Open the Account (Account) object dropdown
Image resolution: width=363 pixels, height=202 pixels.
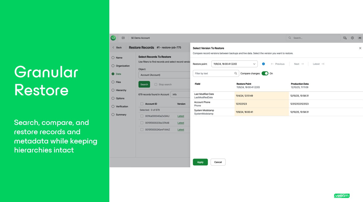[x=164, y=75]
